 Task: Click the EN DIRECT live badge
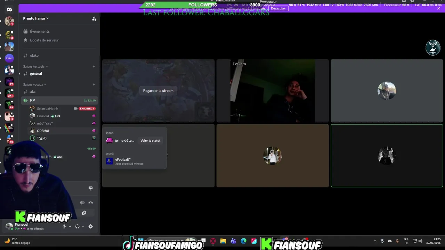(x=87, y=109)
